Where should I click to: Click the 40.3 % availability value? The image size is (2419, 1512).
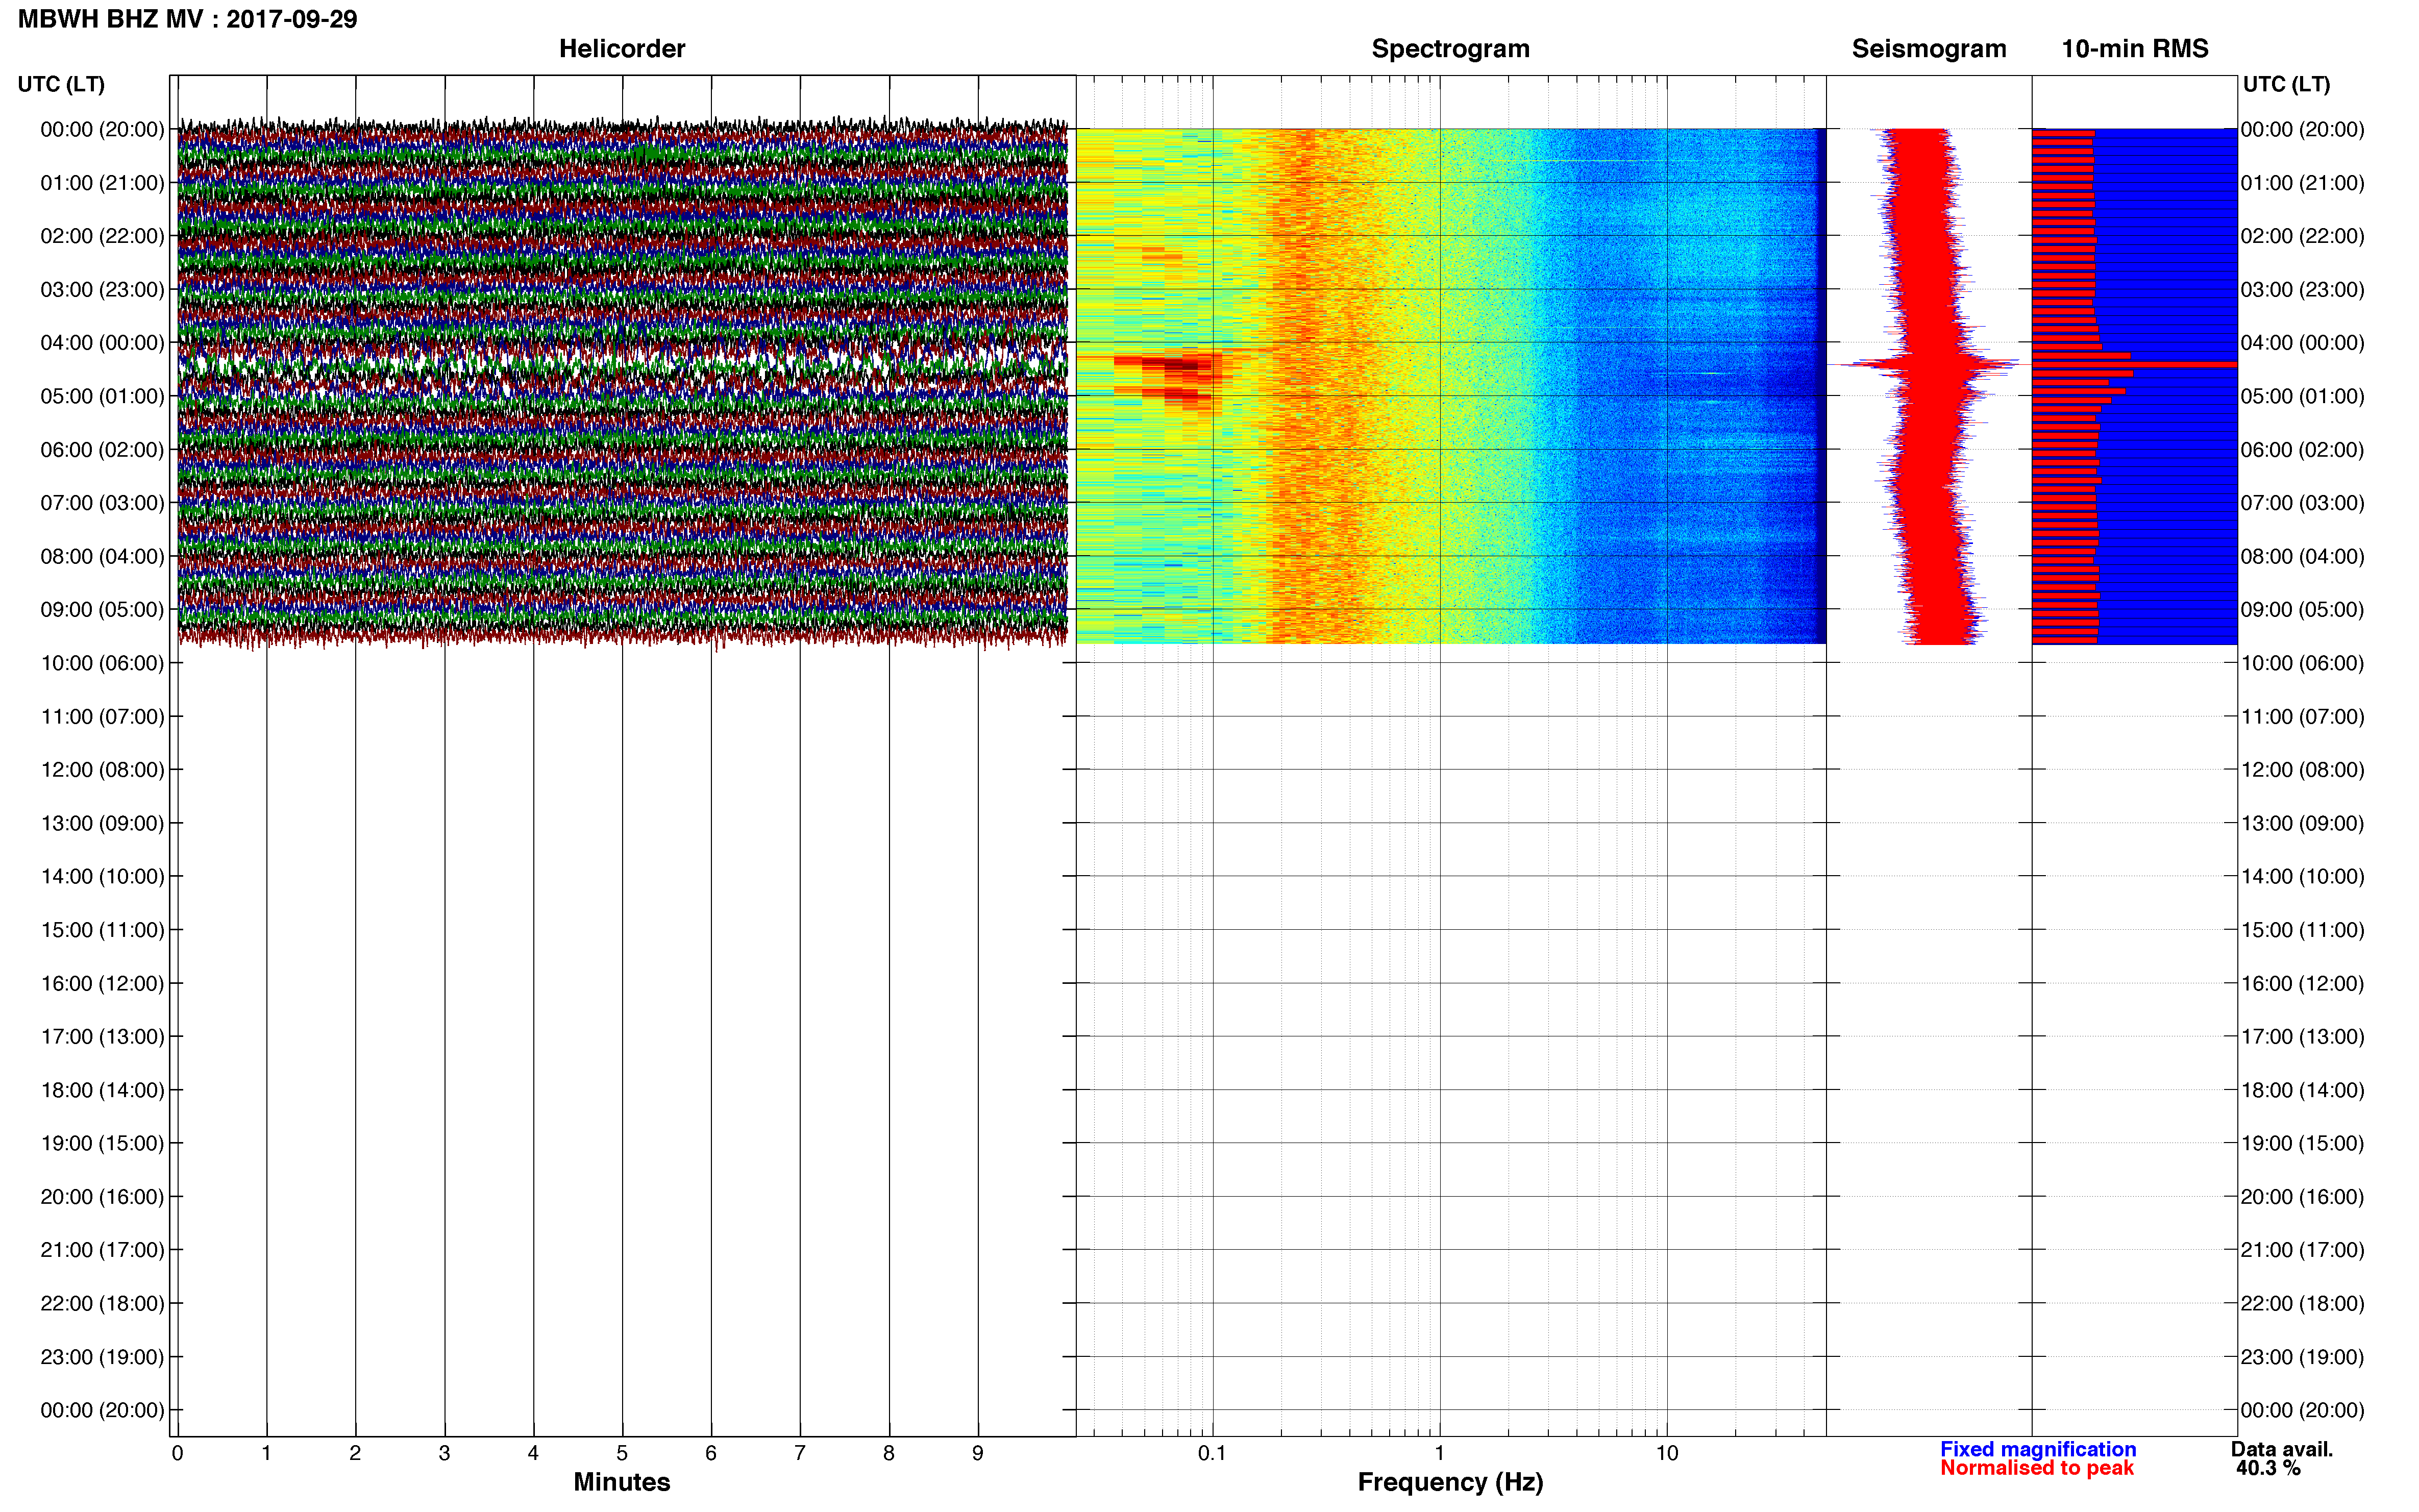tap(2269, 1468)
